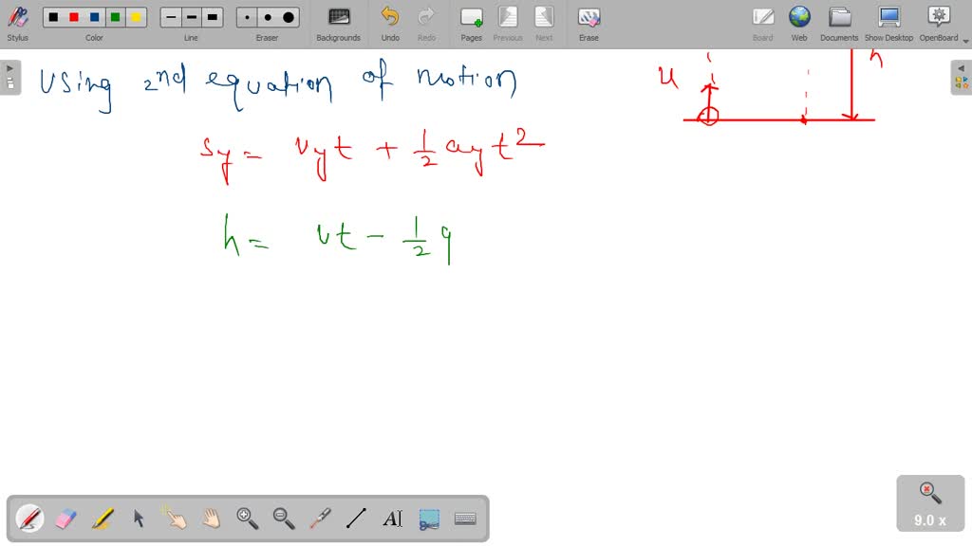
Task: Open the Documents mode
Action: [x=839, y=23]
